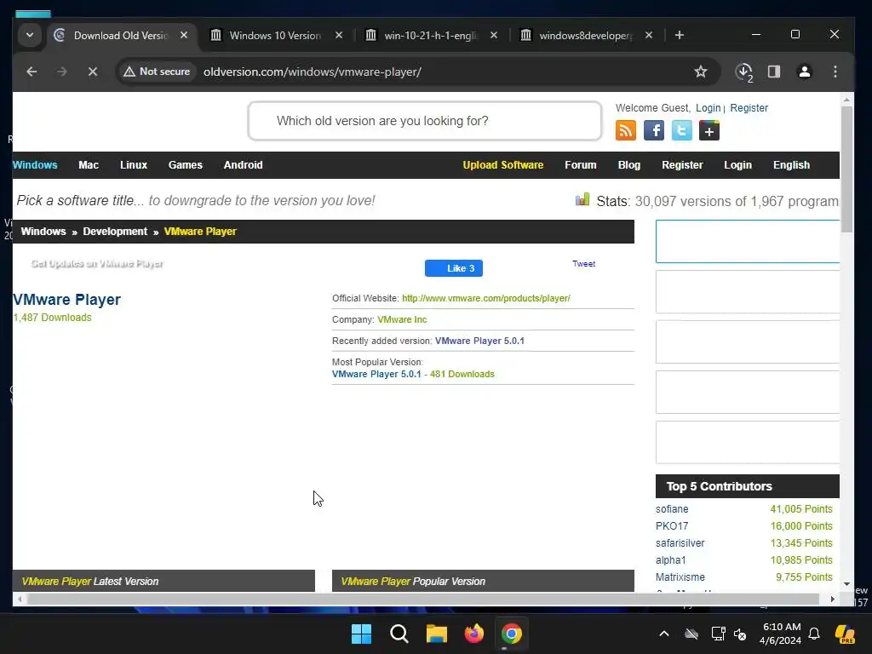
Task: Click the RSS feed icon
Action: [626, 130]
